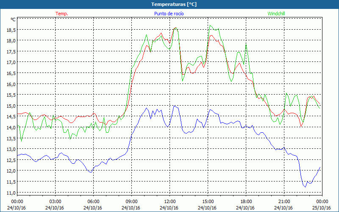
Task: Click the 12,5 y-axis value
Action: pos(11,160)
